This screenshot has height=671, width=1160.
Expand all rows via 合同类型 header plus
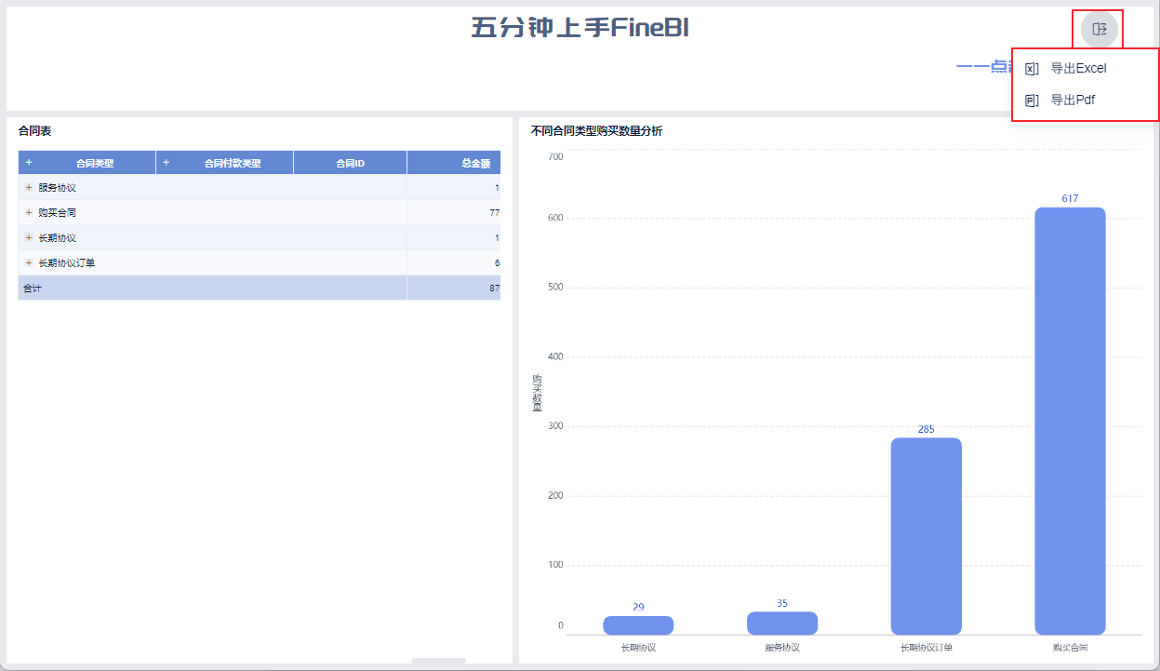tap(29, 163)
